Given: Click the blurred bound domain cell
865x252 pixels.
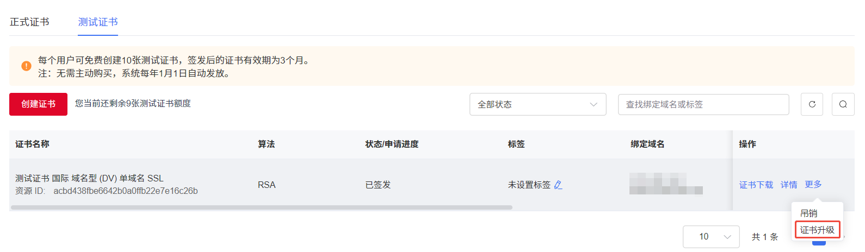Looking at the screenshot, I should [x=665, y=184].
